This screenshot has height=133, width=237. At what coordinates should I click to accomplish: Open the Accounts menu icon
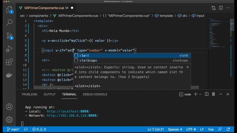[9, 107]
